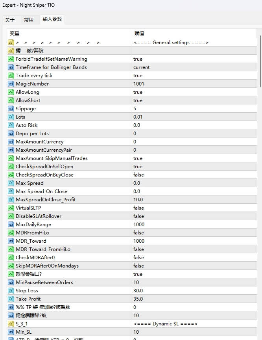The image size is (262, 340).
Task: Select the MDR_Toward_FromHiLo variable name
Action: [x=43, y=249]
